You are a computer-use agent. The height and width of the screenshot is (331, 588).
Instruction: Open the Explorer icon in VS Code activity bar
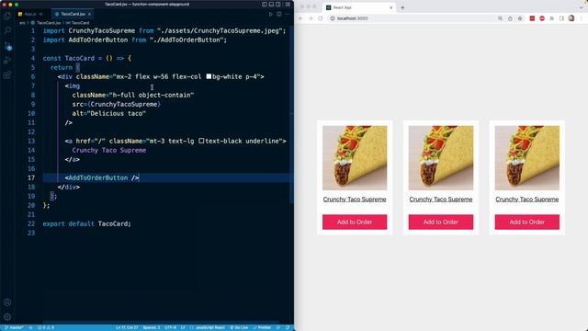coord(7,16)
